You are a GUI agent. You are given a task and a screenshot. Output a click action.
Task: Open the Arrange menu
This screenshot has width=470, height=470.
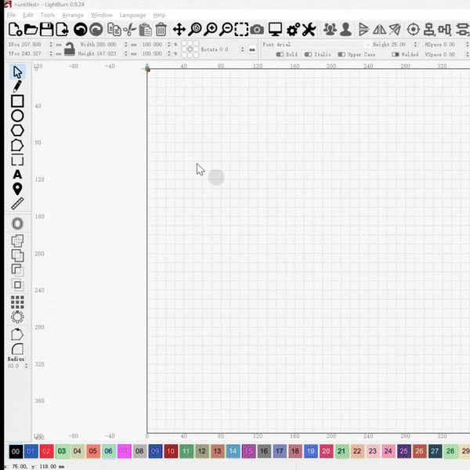click(73, 15)
